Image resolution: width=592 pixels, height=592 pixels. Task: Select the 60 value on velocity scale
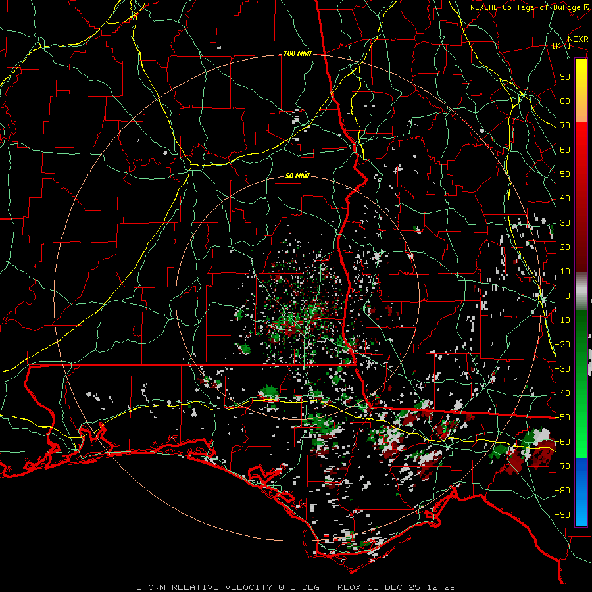pos(565,150)
